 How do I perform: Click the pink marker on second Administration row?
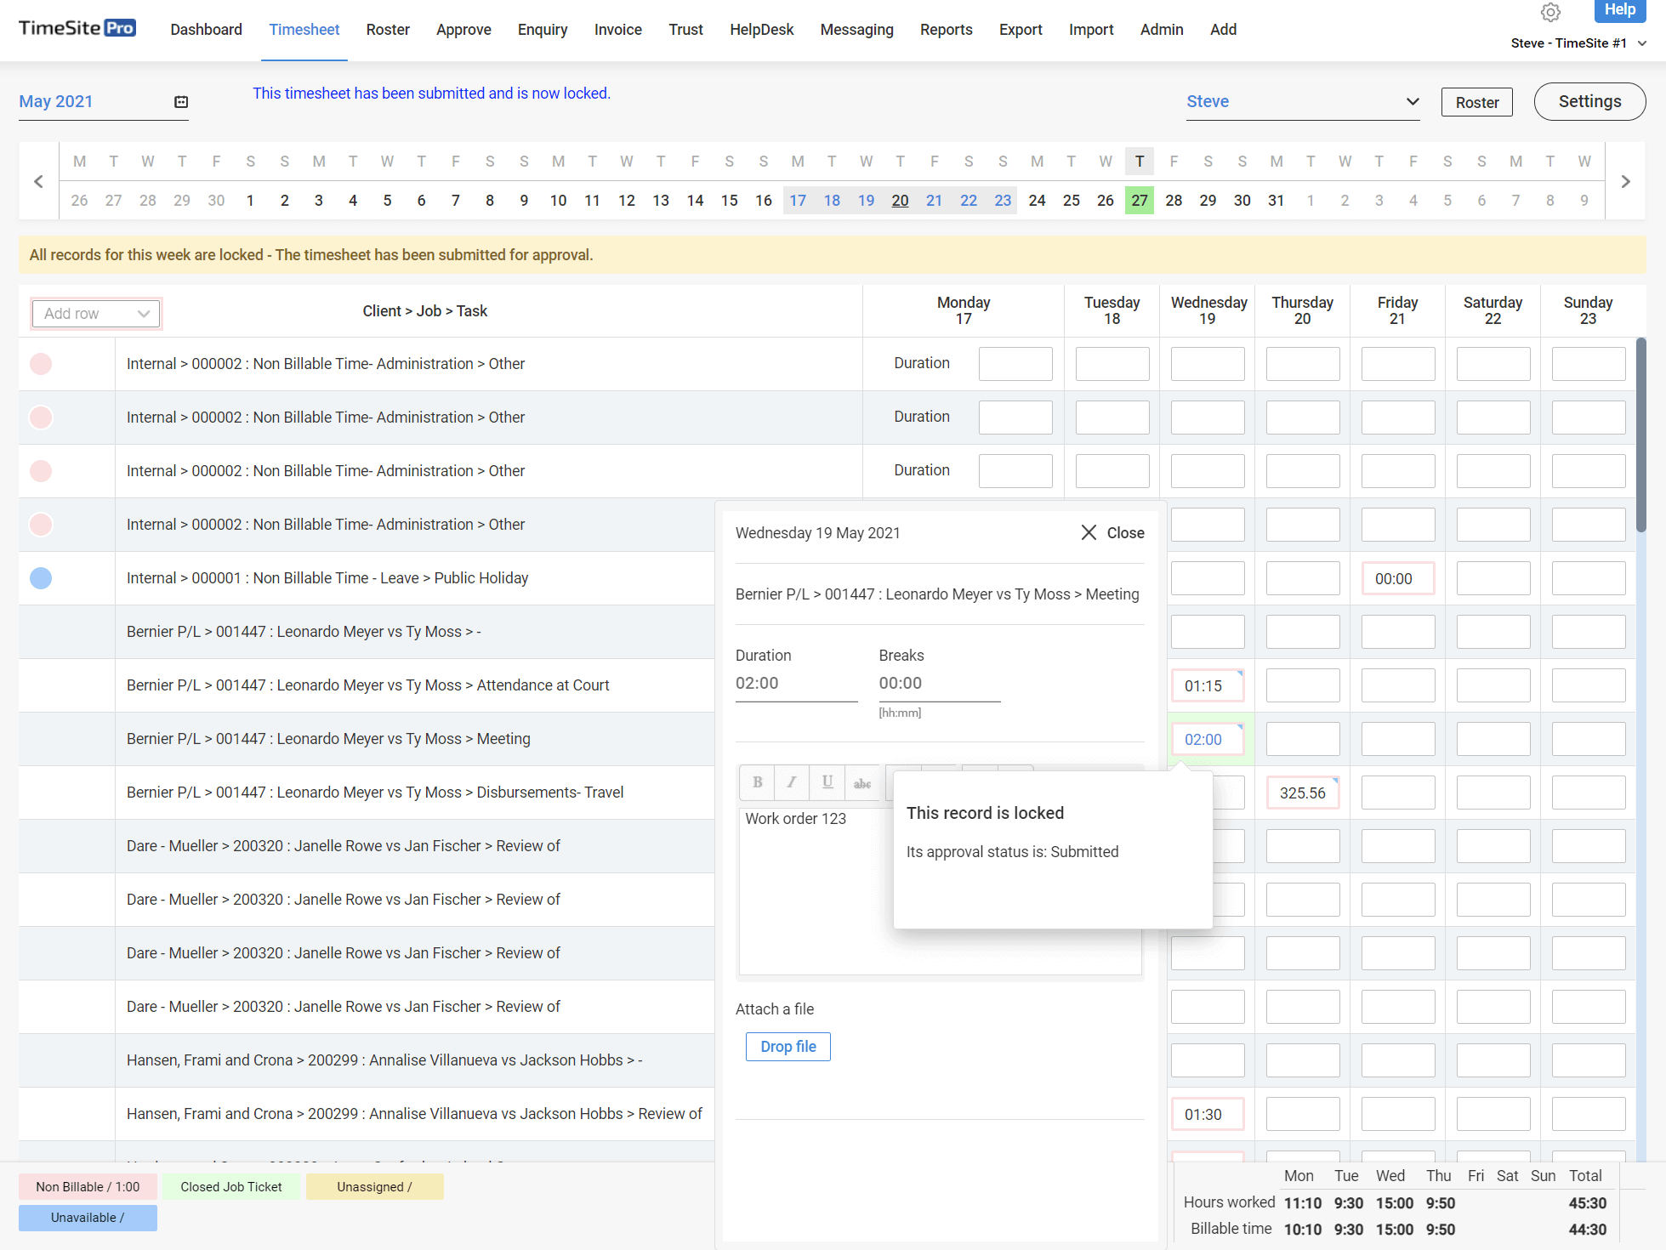[x=41, y=418]
